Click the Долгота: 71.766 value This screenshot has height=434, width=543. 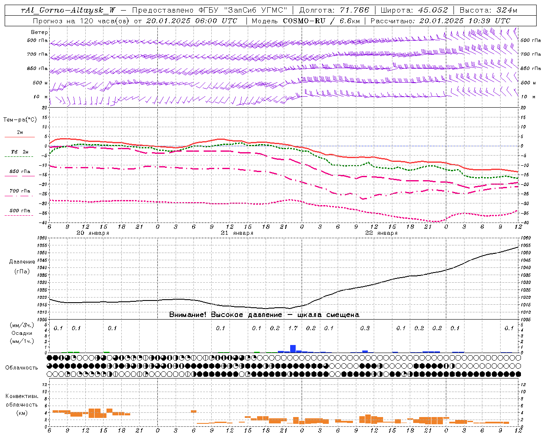point(334,10)
